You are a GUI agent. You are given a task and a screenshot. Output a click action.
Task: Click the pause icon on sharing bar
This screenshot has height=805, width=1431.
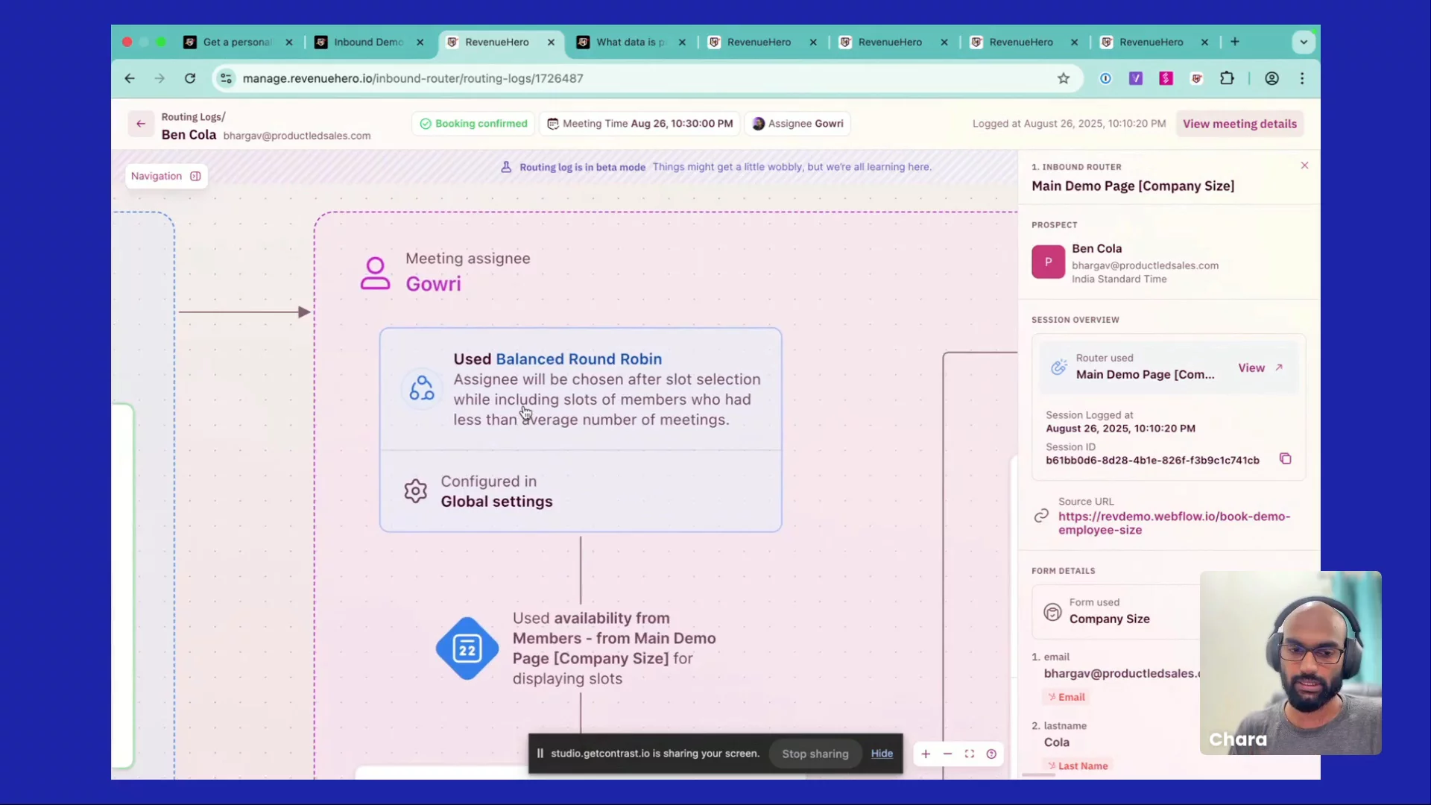click(x=540, y=753)
